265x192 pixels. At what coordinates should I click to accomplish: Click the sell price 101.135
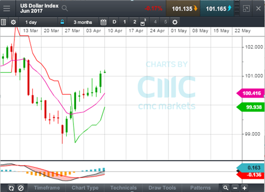tap(183, 8)
